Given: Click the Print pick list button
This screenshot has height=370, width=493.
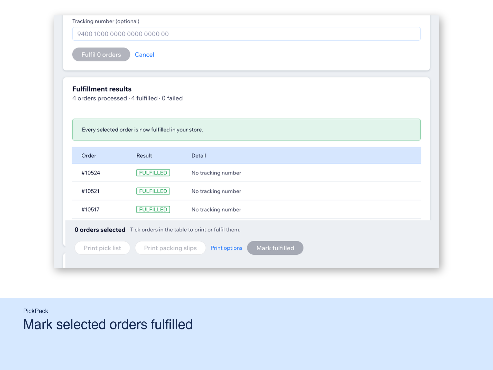Looking at the screenshot, I should tap(102, 248).
